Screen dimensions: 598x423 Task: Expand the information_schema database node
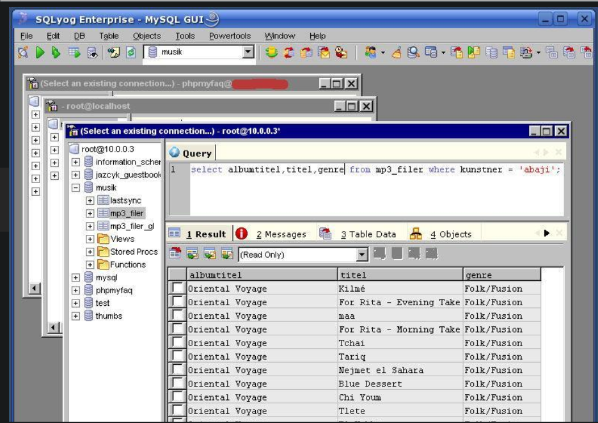tap(75, 162)
